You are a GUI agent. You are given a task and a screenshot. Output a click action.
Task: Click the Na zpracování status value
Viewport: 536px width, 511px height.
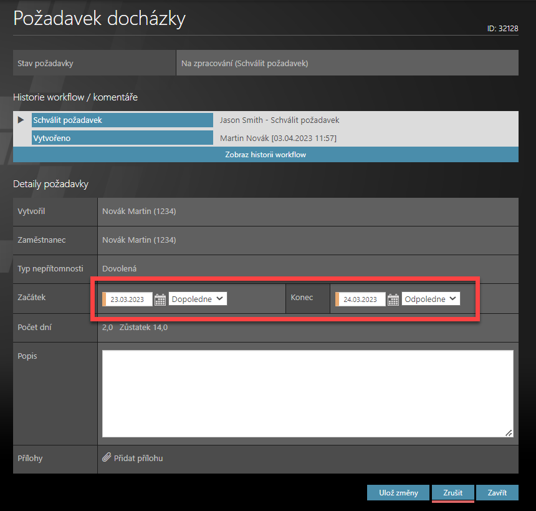tap(244, 63)
